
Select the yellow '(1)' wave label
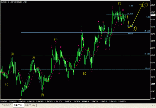click(81, 26)
